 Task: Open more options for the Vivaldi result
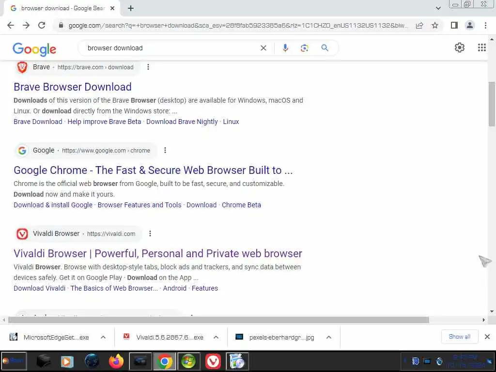pos(150,233)
